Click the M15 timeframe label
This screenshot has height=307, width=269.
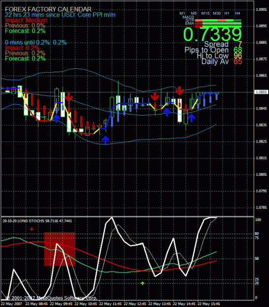click(205, 13)
